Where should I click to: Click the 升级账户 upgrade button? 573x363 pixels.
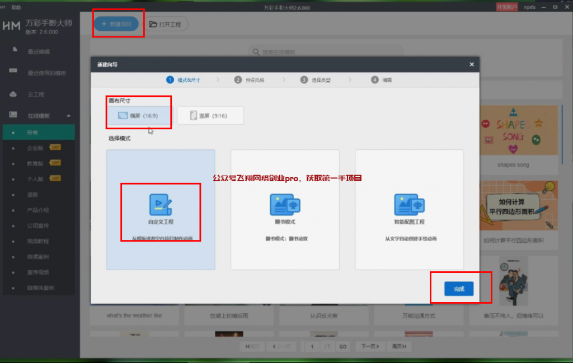click(506, 7)
